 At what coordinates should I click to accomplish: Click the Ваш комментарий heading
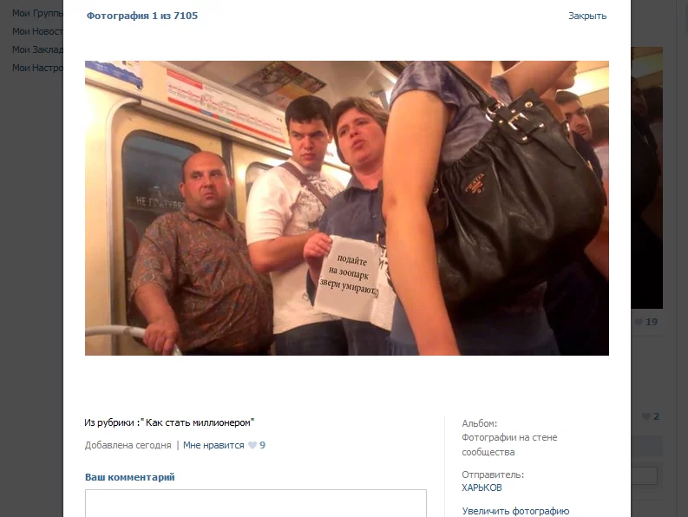click(130, 477)
